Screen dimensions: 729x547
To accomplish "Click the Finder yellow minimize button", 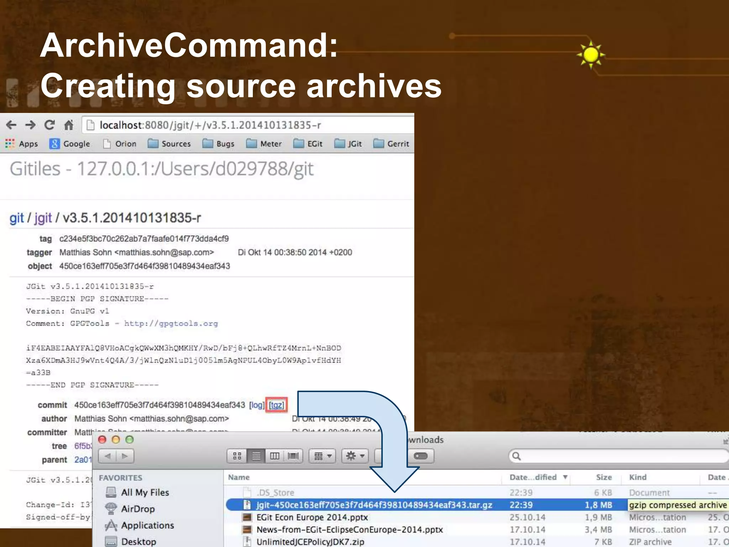I will click(x=116, y=439).
